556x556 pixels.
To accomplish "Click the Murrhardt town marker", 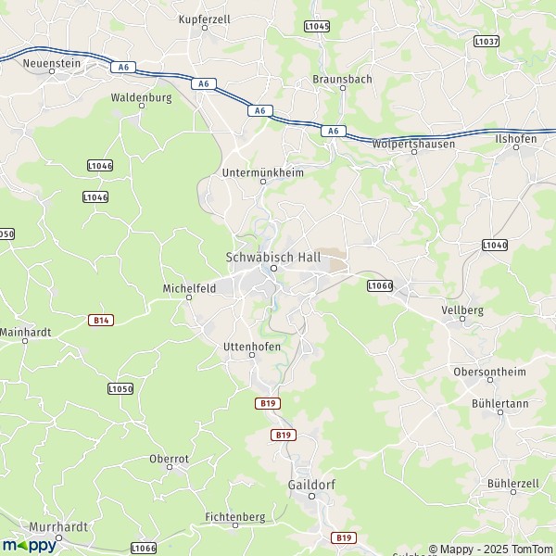I will point(59,537).
